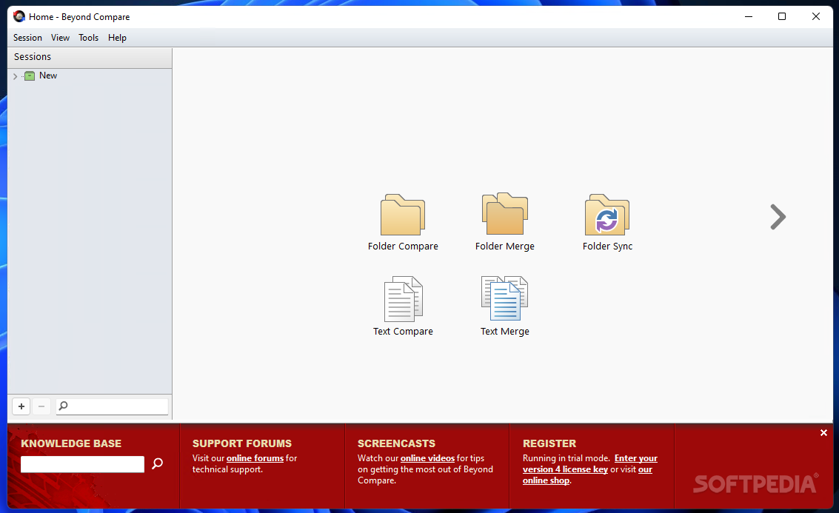This screenshot has height=513, width=839.
Task: Click the SCREENCASTS heading
Action: (x=396, y=443)
